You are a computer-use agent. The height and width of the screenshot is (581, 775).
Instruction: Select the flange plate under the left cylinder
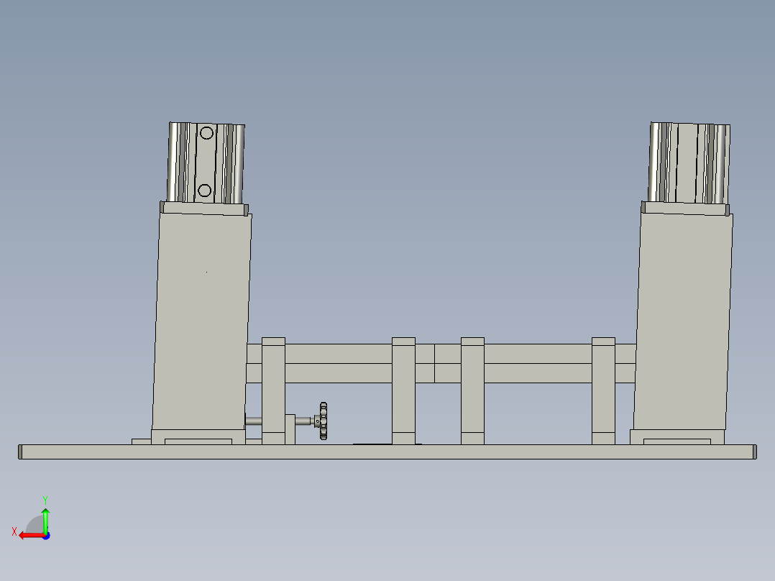pos(204,209)
